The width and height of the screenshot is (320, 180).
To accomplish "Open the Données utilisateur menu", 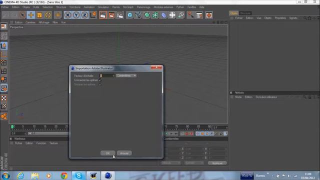I will coord(266,97).
